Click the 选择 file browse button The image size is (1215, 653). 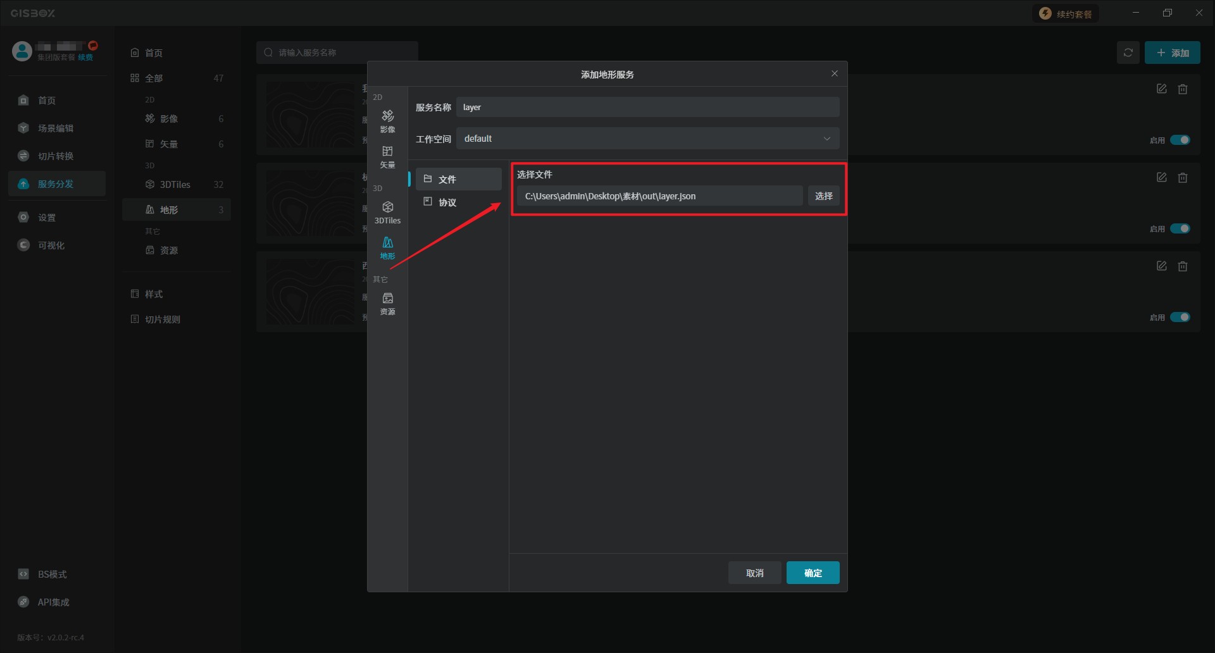(823, 196)
